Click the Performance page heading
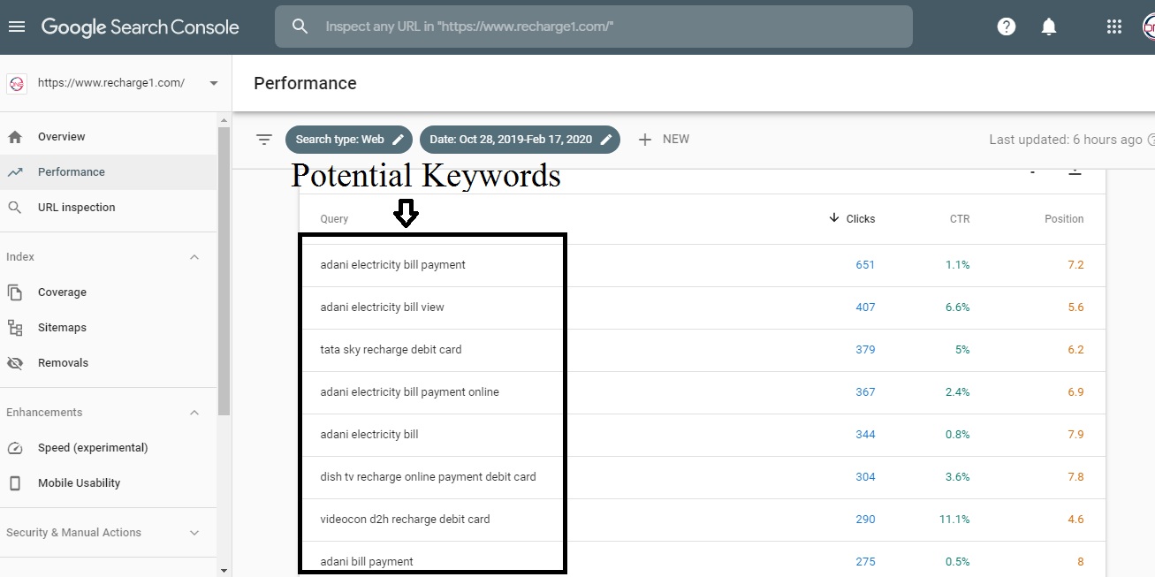This screenshot has width=1155, height=577. (x=305, y=83)
